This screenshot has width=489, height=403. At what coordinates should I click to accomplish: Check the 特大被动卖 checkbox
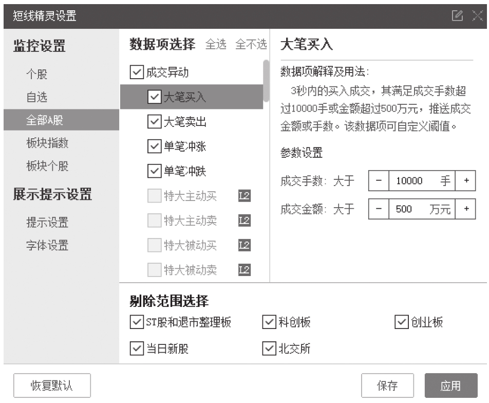click(155, 270)
